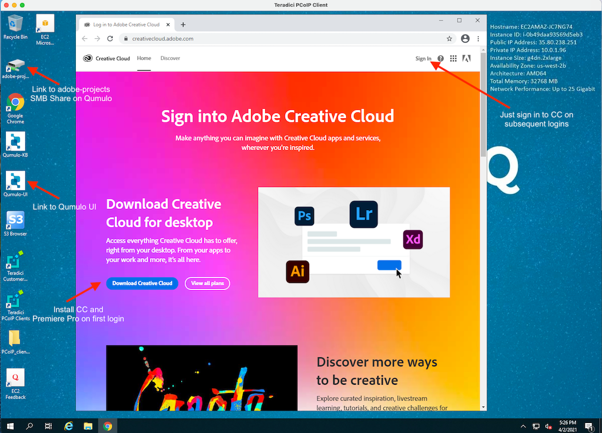Reload the Creative Cloud page
Screen dimensions: 602x433
[x=110, y=38]
